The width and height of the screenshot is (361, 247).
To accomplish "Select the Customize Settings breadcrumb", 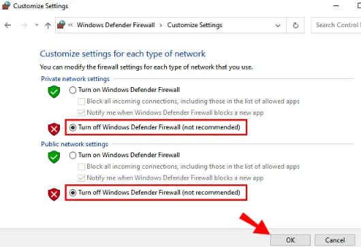I will (x=195, y=25).
